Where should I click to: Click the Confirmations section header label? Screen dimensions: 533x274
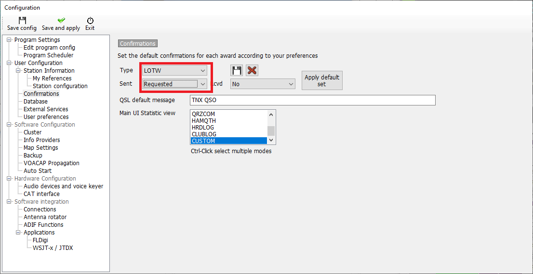[138, 43]
